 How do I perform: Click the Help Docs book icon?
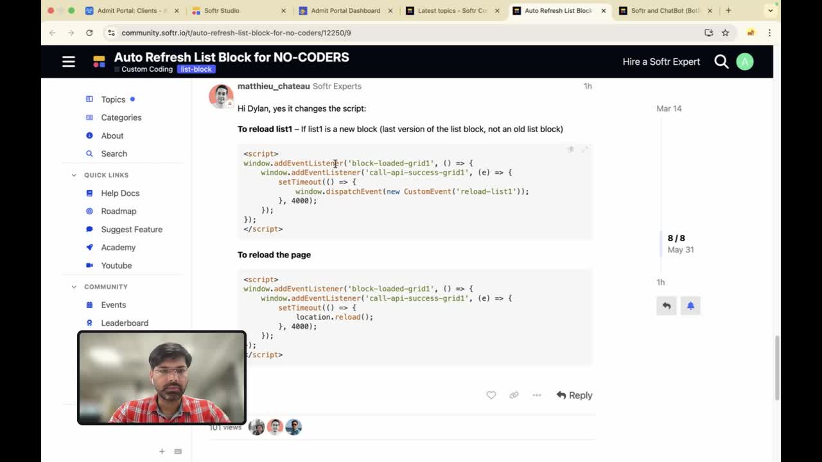[89, 193]
